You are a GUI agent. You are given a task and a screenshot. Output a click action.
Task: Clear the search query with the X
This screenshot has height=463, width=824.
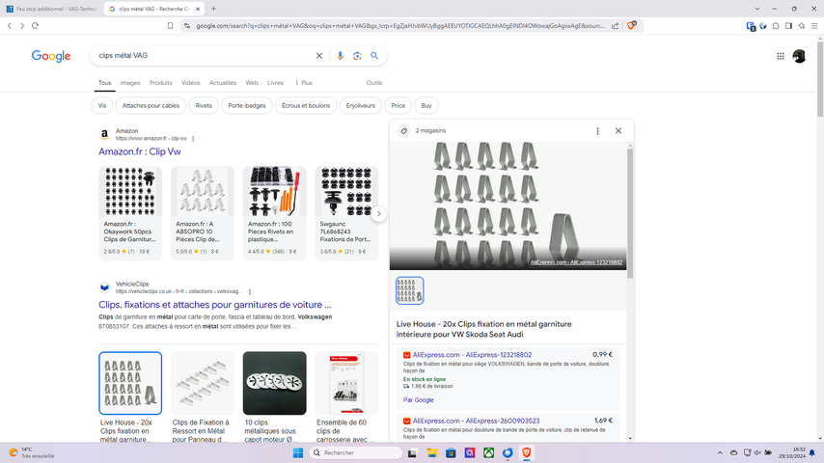(x=319, y=56)
